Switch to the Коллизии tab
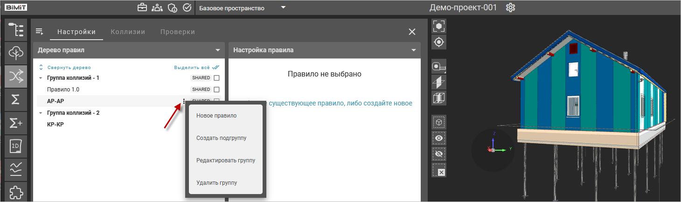The image size is (681, 202). (128, 32)
